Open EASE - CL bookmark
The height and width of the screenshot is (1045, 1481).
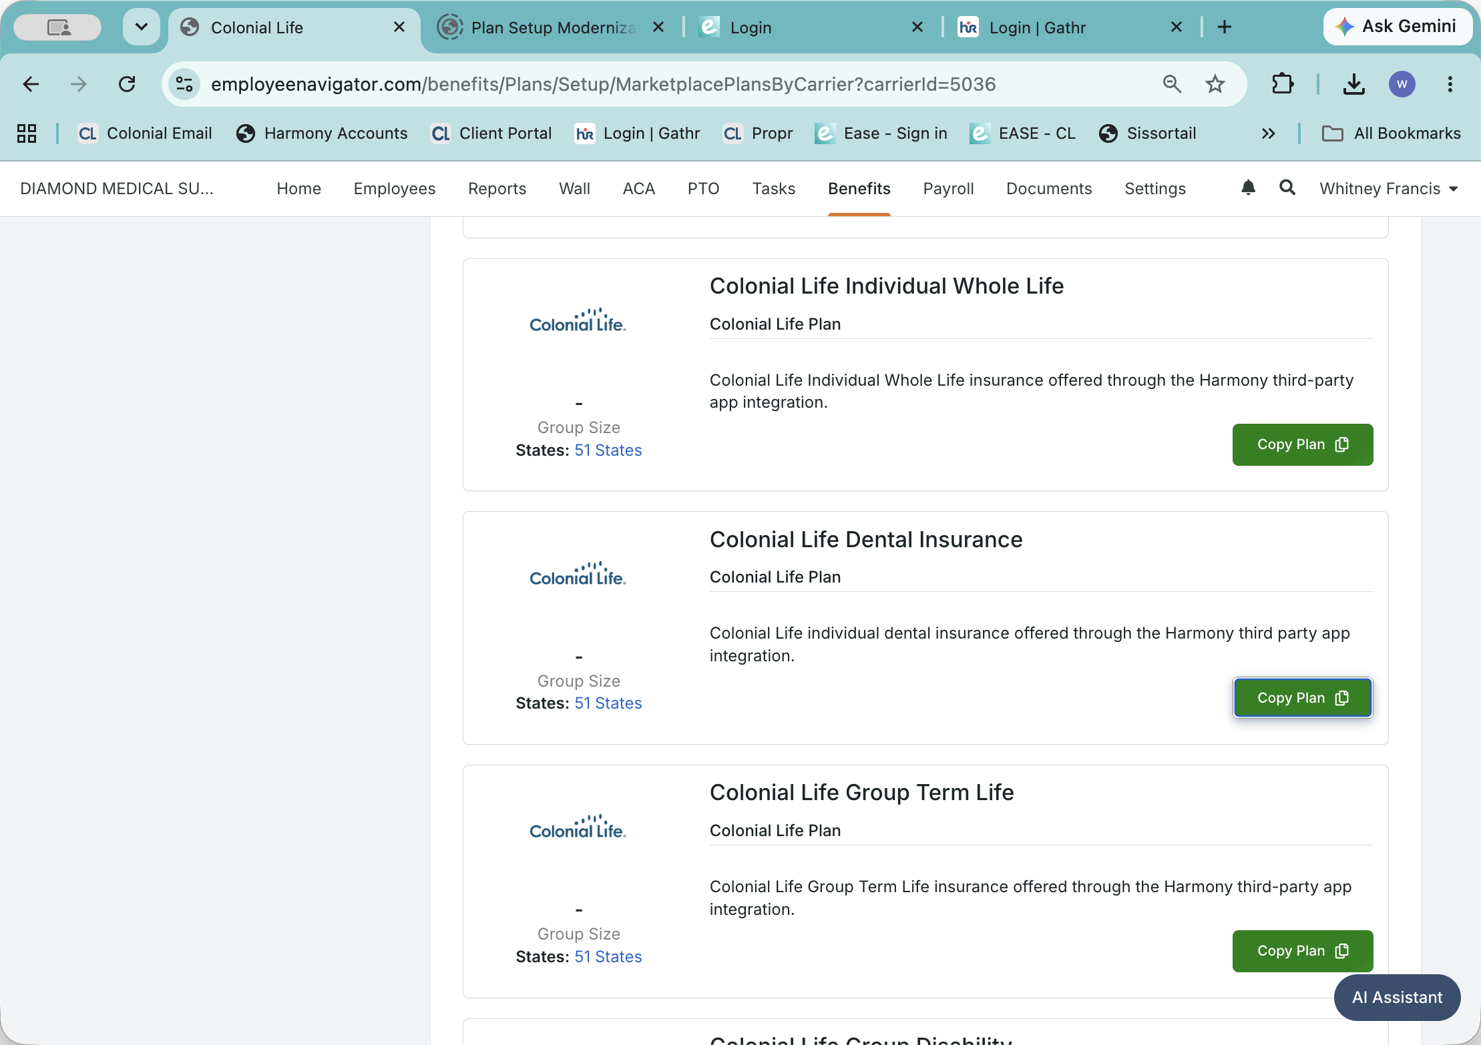(1023, 133)
